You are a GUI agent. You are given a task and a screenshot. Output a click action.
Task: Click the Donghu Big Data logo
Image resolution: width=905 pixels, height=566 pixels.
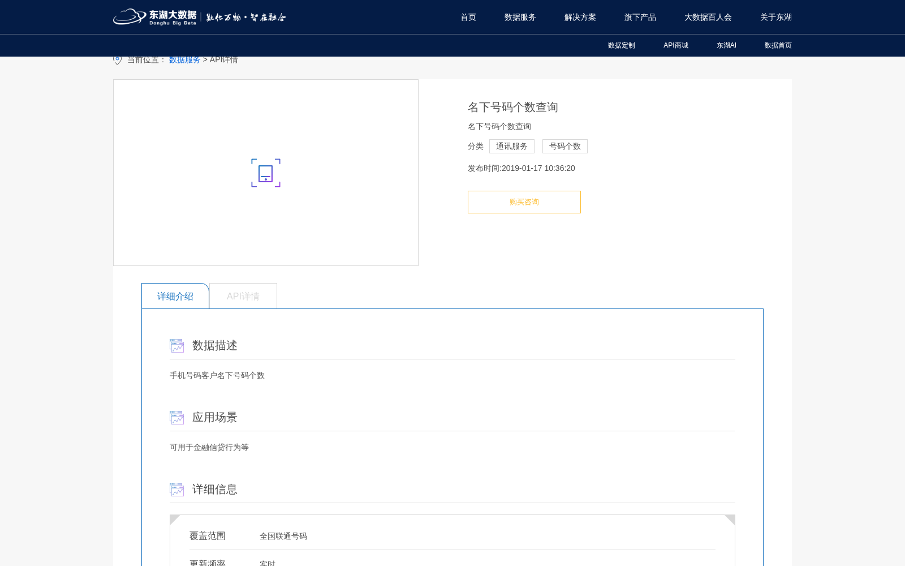point(155,17)
